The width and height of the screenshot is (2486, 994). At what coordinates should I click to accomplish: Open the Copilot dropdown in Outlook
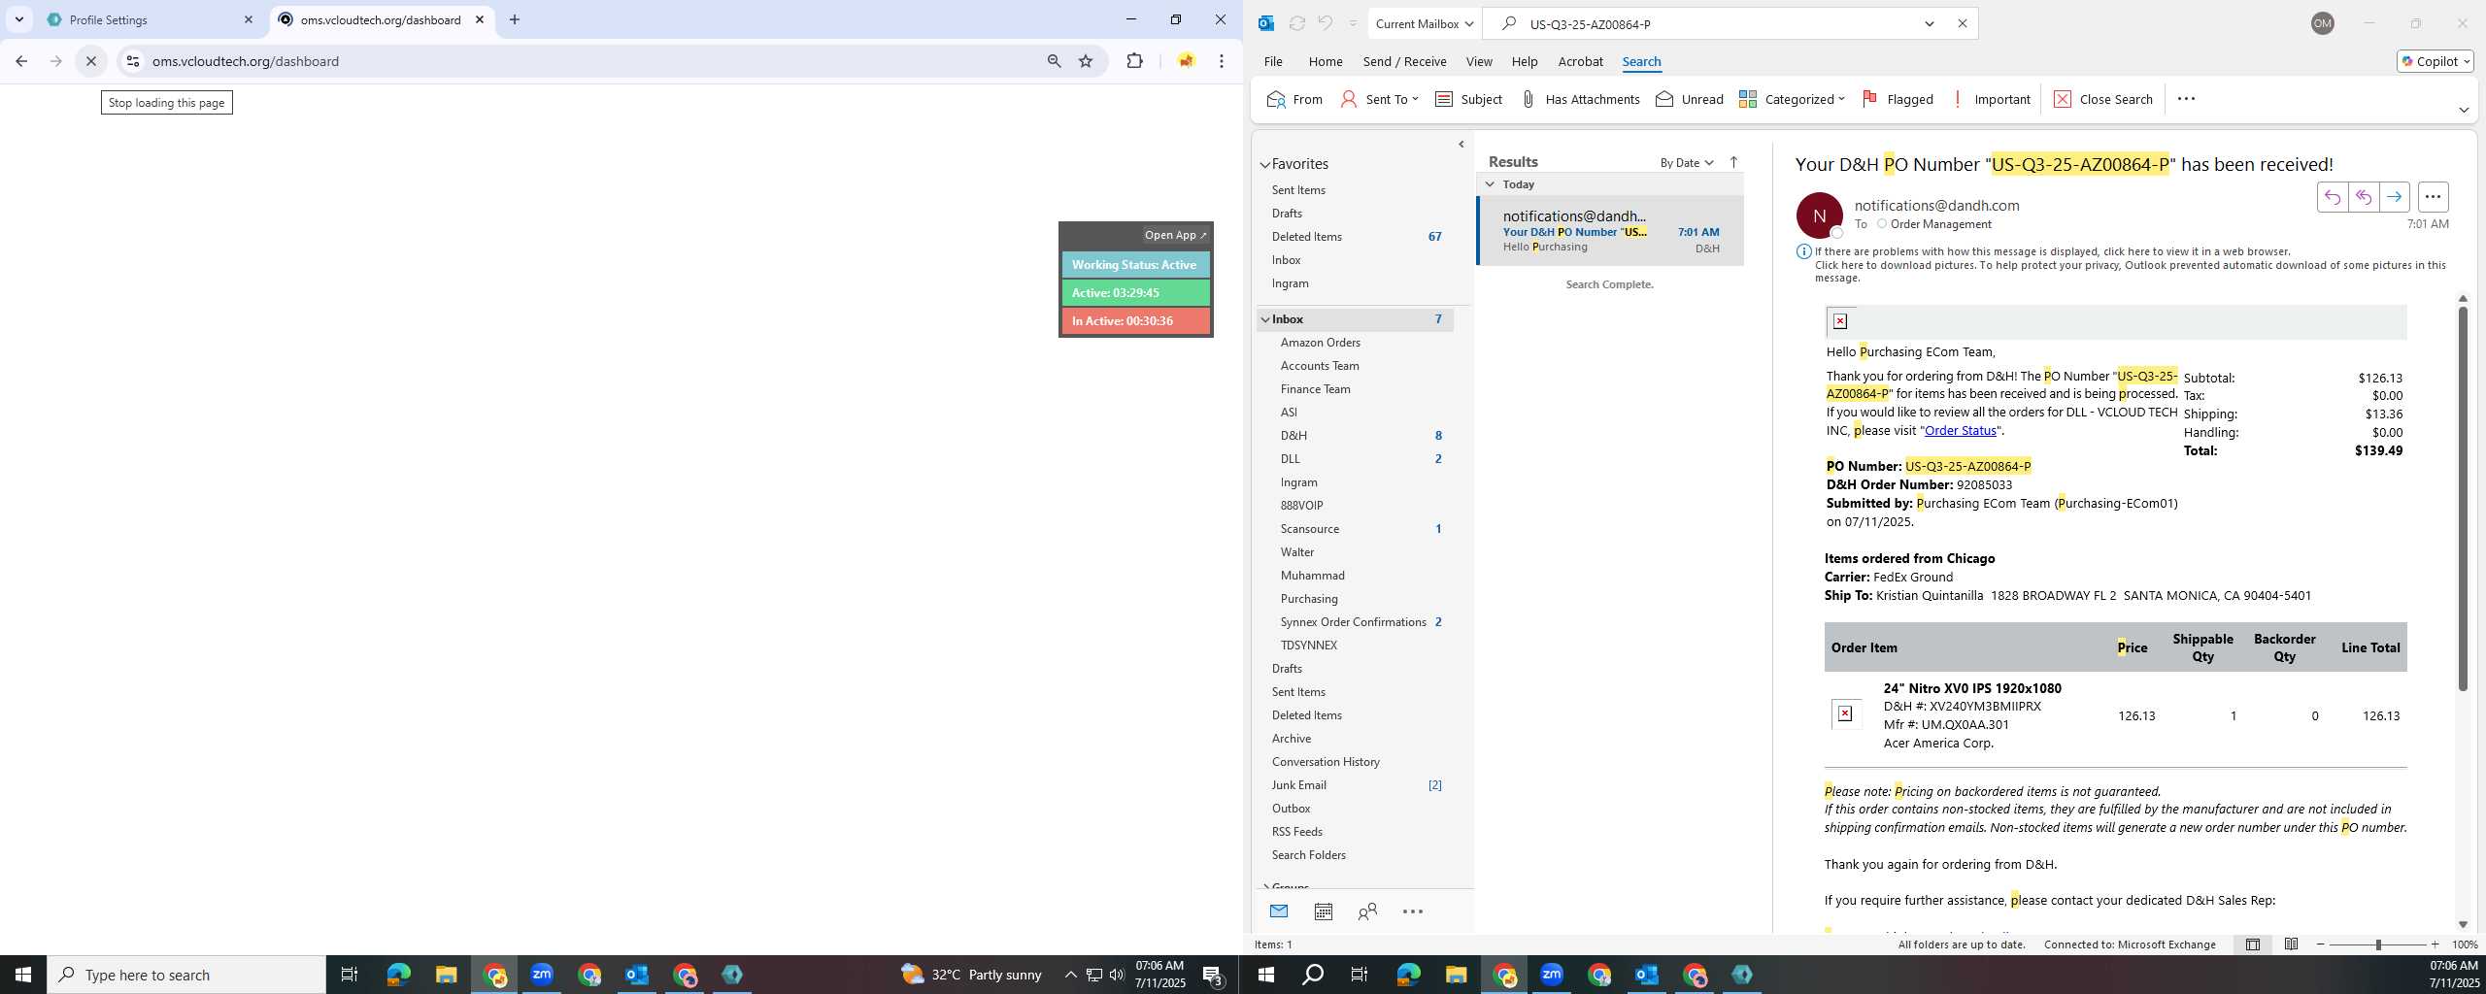click(x=2436, y=61)
